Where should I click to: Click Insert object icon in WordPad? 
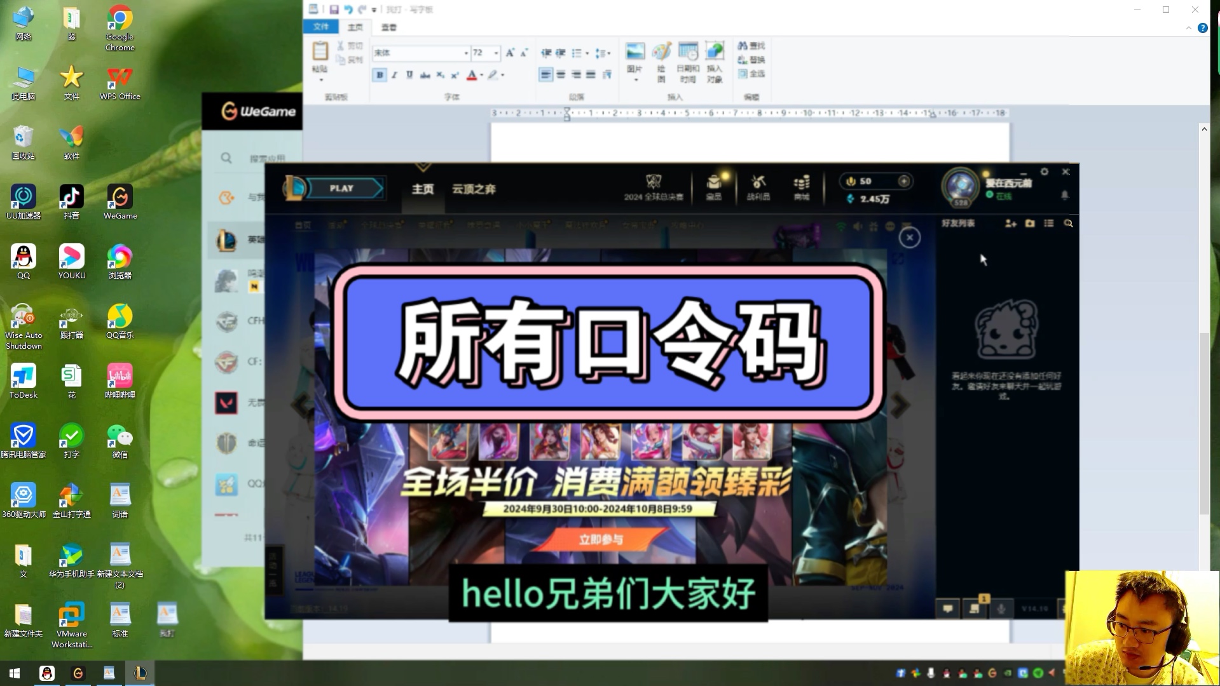click(715, 51)
